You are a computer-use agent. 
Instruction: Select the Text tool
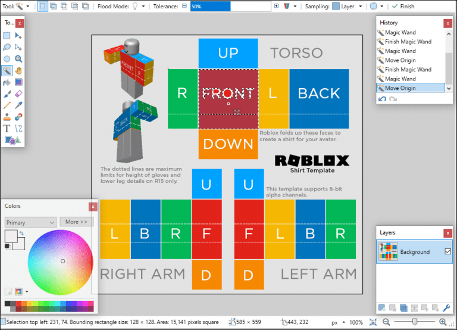pos(7,129)
